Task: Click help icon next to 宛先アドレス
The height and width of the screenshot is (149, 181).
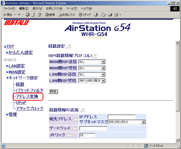Action: point(76,119)
